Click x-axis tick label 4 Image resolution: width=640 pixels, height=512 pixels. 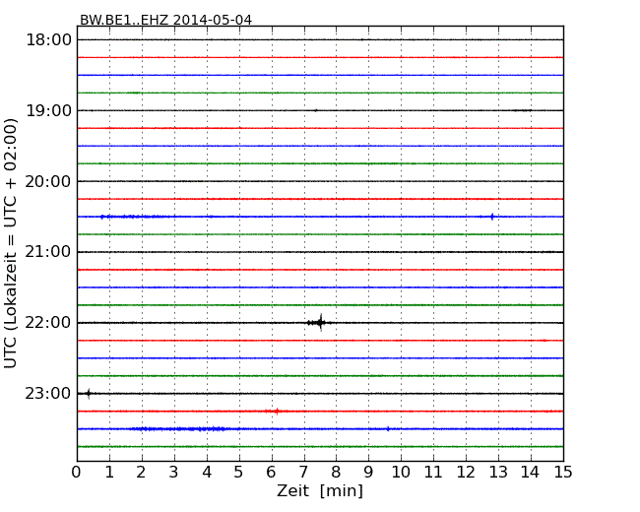click(x=207, y=473)
